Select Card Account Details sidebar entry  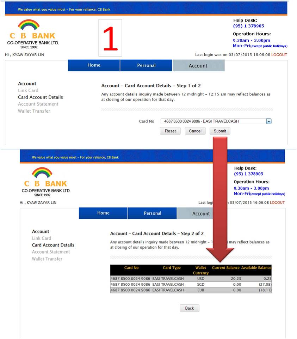click(x=40, y=97)
